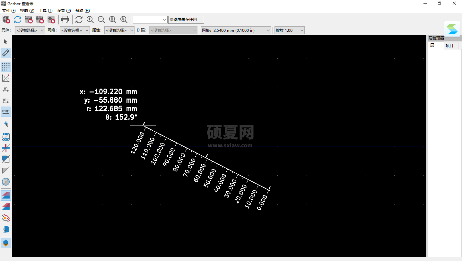Click the θ: 152.9° angle readout
462x261 pixels.
[x=121, y=117]
